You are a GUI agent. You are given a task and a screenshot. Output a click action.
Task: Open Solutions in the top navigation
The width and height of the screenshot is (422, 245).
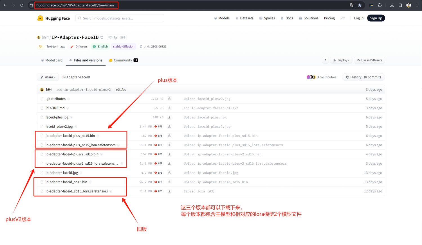[309, 18]
